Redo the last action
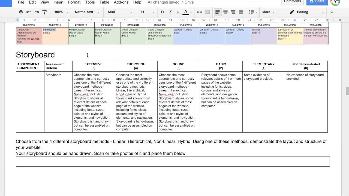 pos(37,12)
